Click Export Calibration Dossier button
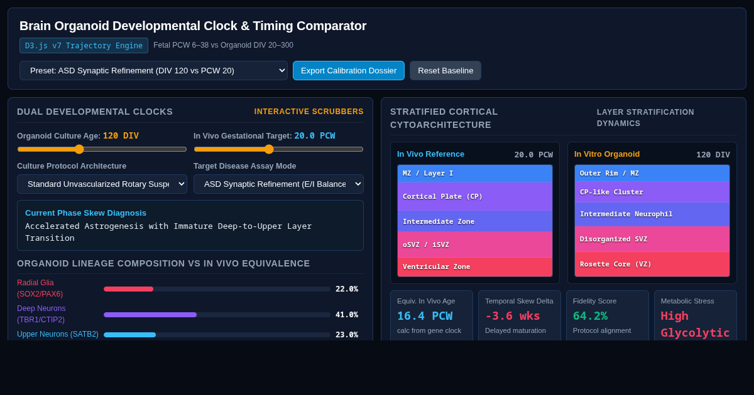 pyautogui.click(x=349, y=70)
